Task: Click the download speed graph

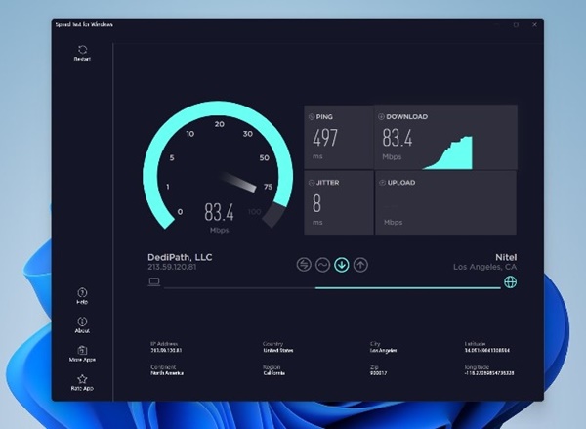Action: pyautogui.click(x=447, y=152)
